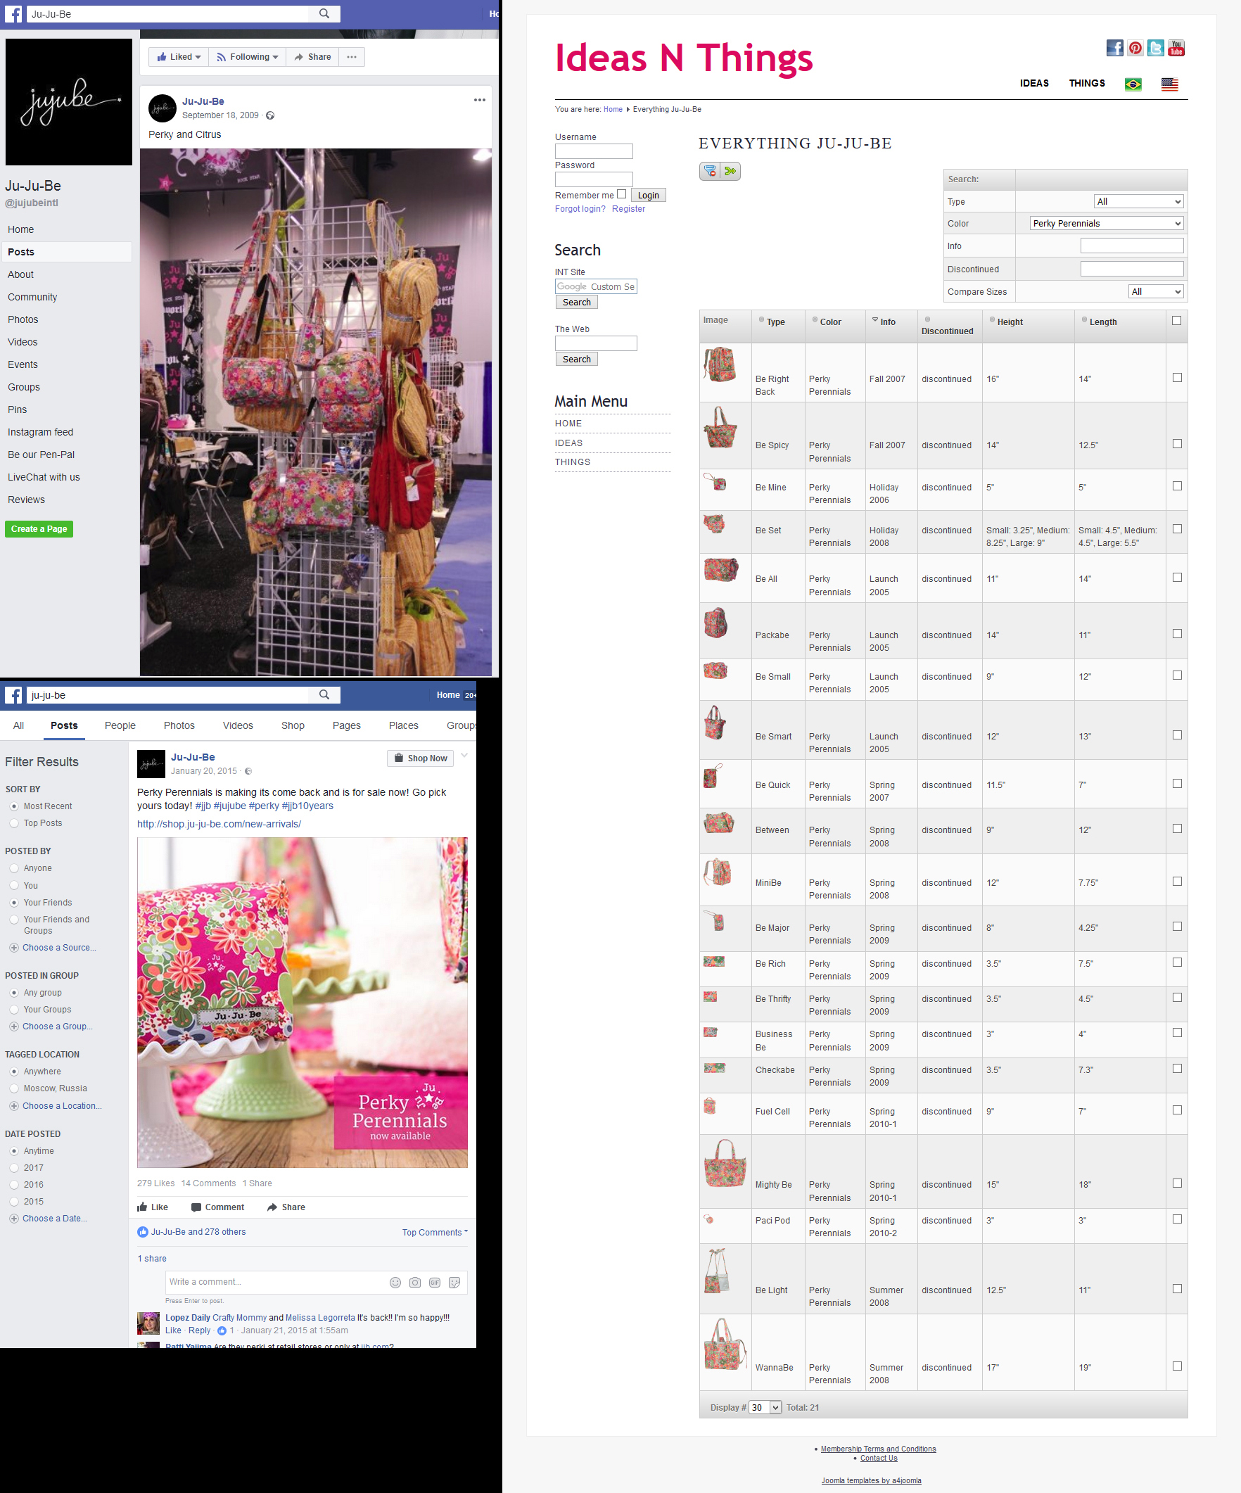Check the select-all checkbox in table header
Screen dimensions: 1241x1493
tap(1176, 321)
